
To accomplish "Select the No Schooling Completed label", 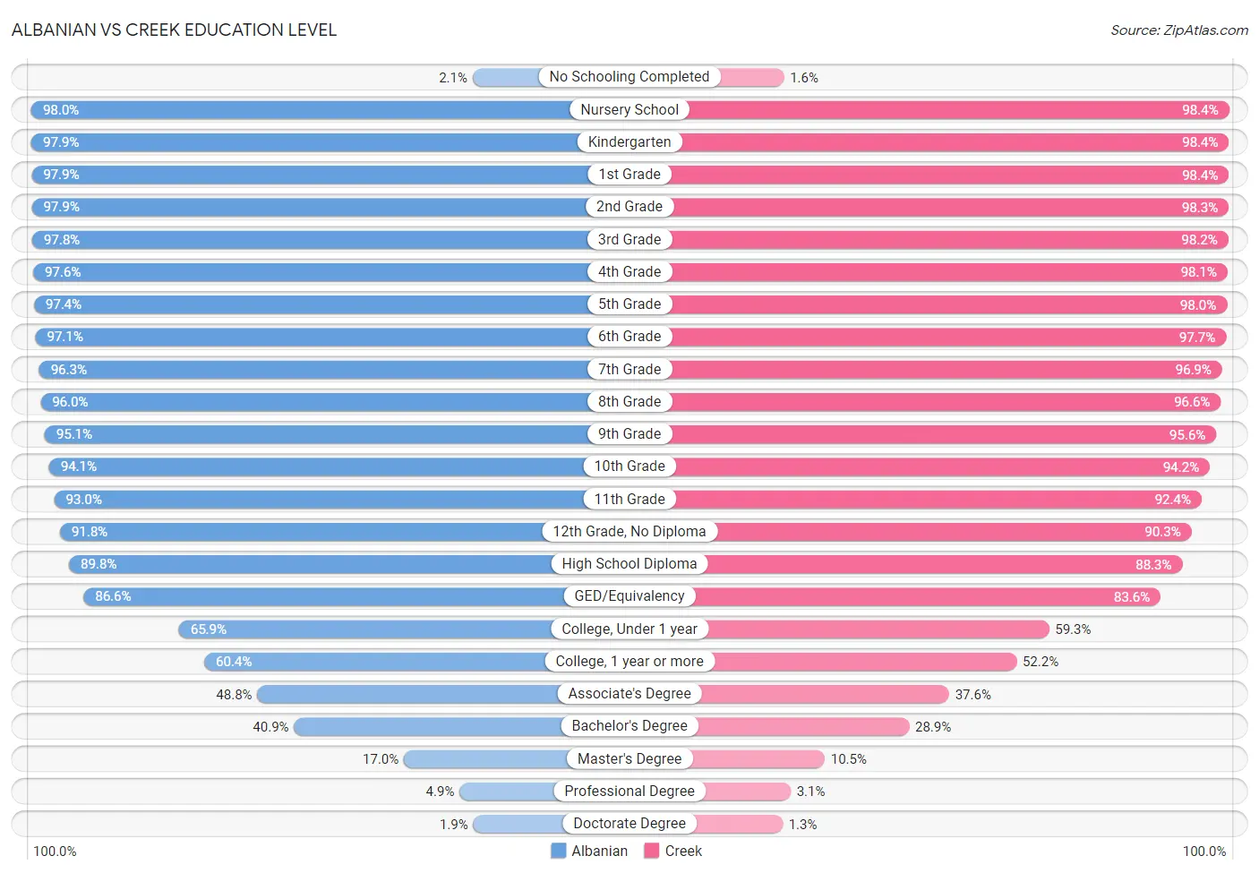I will point(629,77).
